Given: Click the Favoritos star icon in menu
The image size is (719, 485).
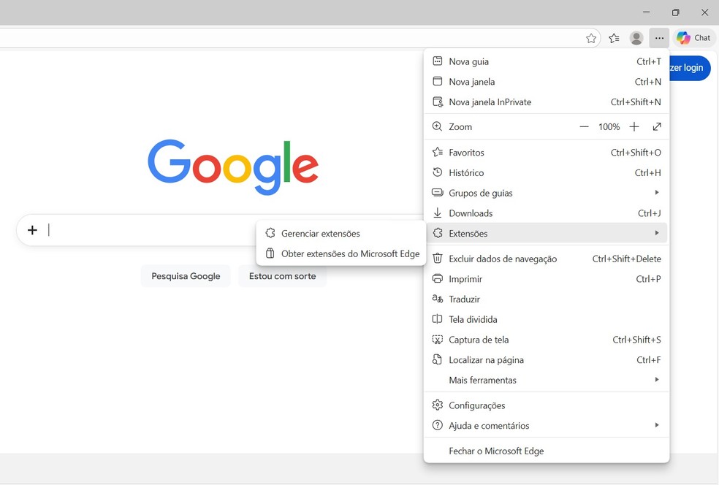Looking at the screenshot, I should 438,152.
